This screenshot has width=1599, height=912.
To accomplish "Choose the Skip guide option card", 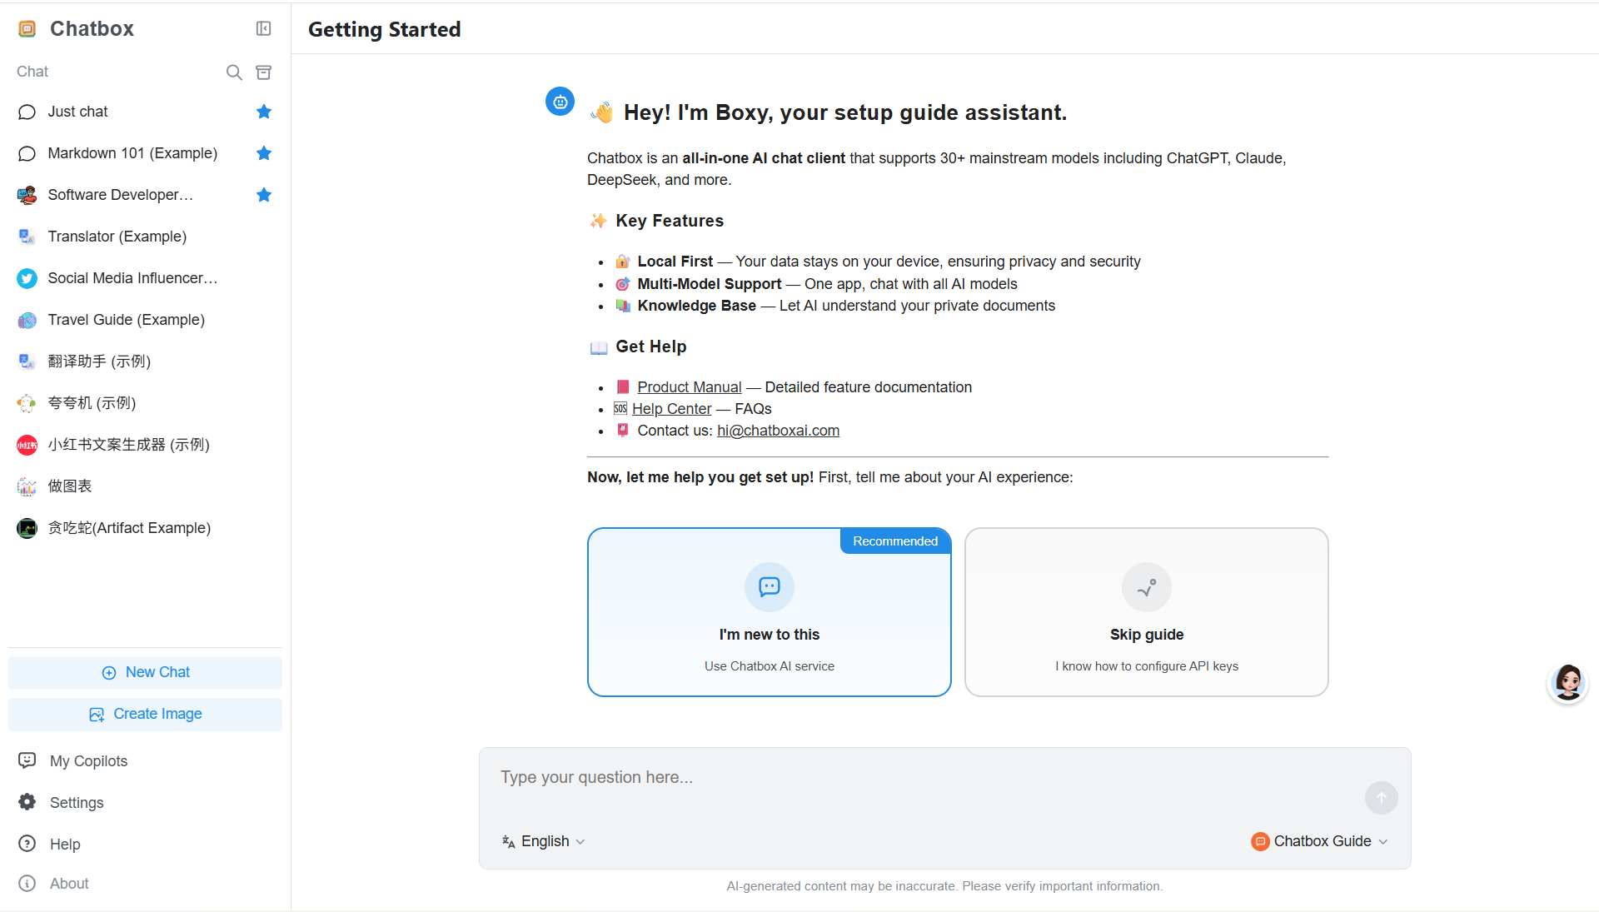I will click(x=1146, y=612).
